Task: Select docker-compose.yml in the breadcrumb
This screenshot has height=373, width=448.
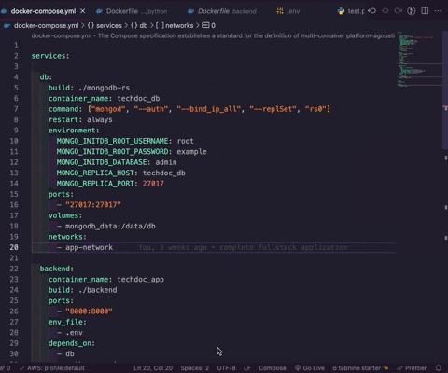Action: [46, 25]
